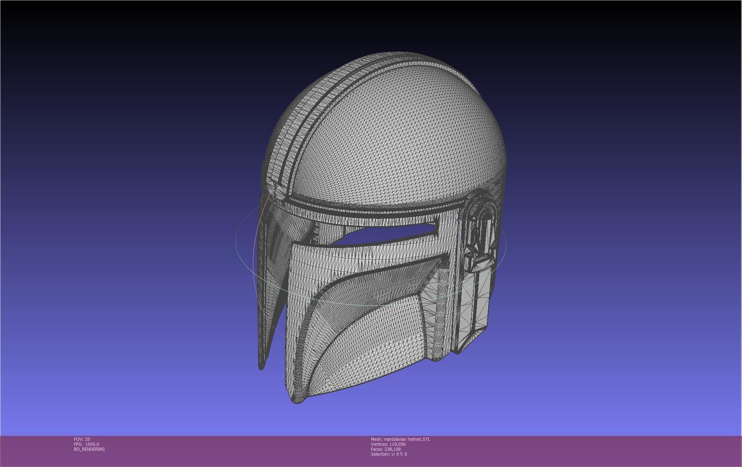This screenshot has height=467, width=742.
Task: Click the 'FOV: 35' status text
Action: [x=82, y=439]
